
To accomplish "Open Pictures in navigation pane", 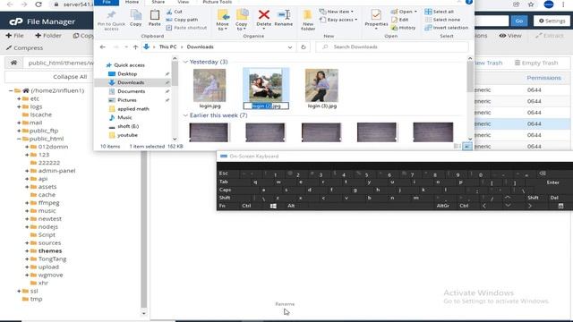I will 127,100.
